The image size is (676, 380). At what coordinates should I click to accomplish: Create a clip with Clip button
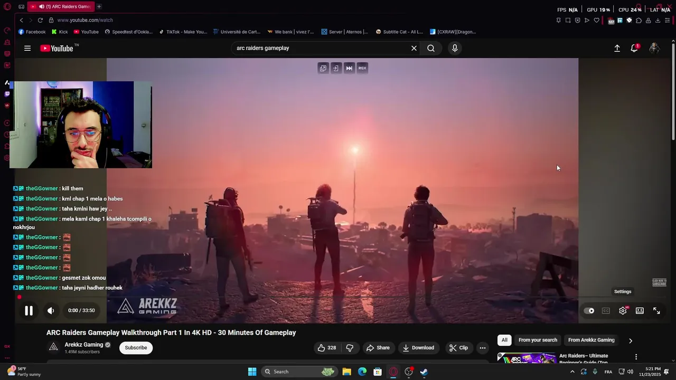(x=458, y=348)
